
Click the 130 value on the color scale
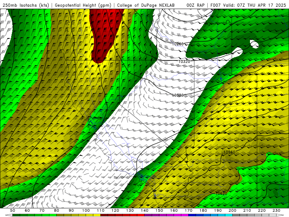point(130,210)
